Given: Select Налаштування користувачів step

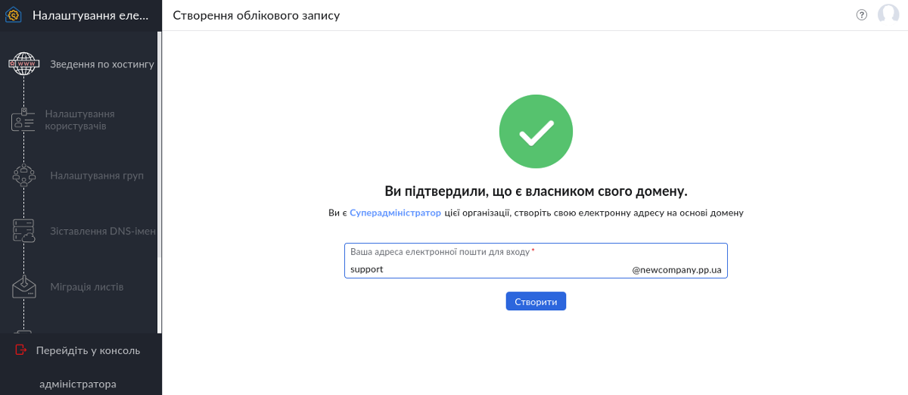Looking at the screenshot, I should point(80,120).
